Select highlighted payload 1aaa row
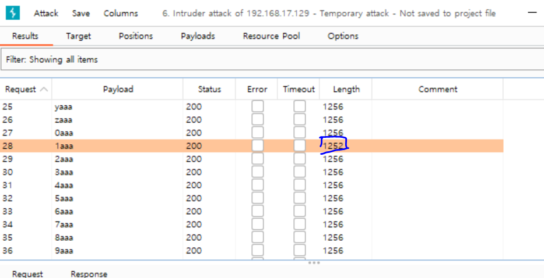 click(x=251, y=146)
